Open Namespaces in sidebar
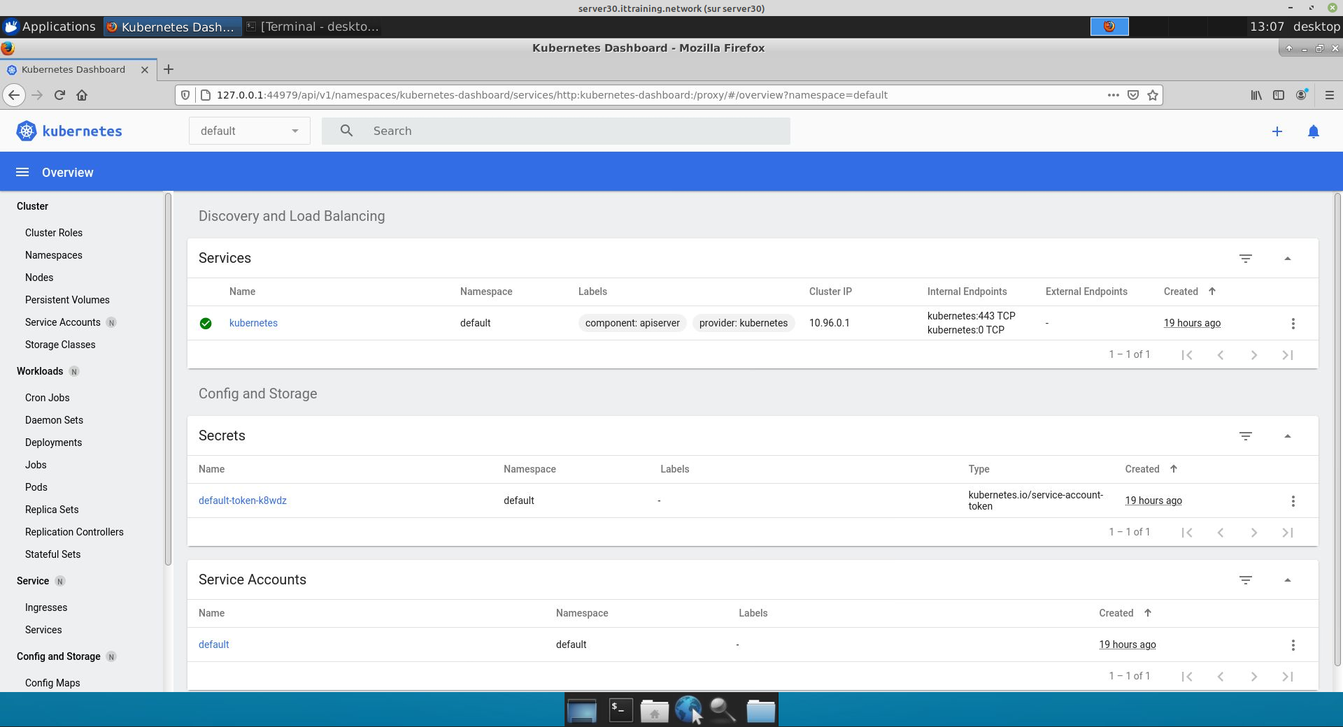Image resolution: width=1343 pixels, height=727 pixels. pos(54,255)
